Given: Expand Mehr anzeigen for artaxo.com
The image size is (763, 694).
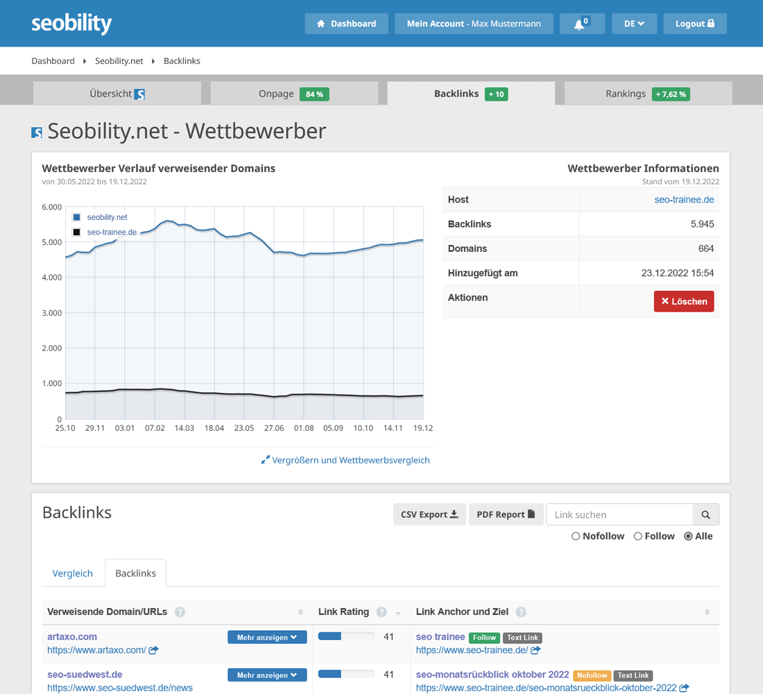Looking at the screenshot, I should pyautogui.click(x=267, y=637).
